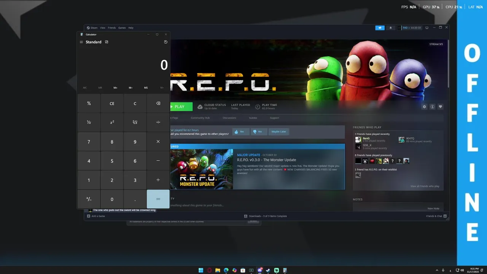Open 'The Monster Update' headline
Screen dimensions: 487x274
266,160
